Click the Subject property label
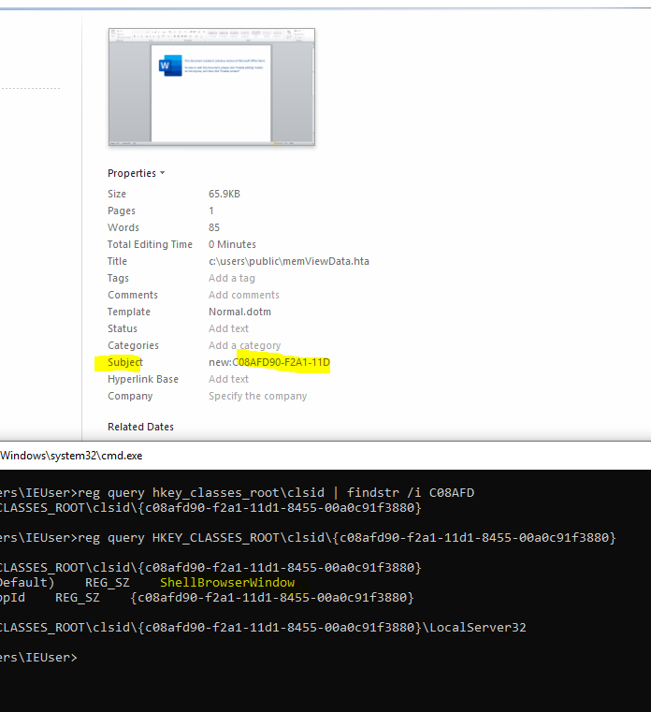This screenshot has width=651, height=712. pos(124,362)
